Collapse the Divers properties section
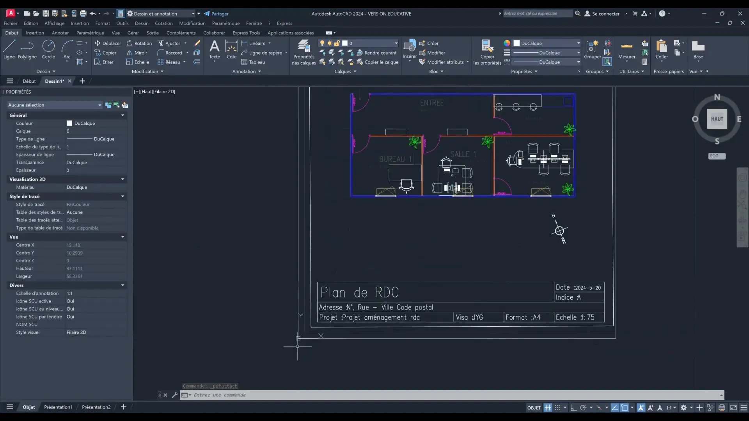Screen dimensions: 749x421 122,285
